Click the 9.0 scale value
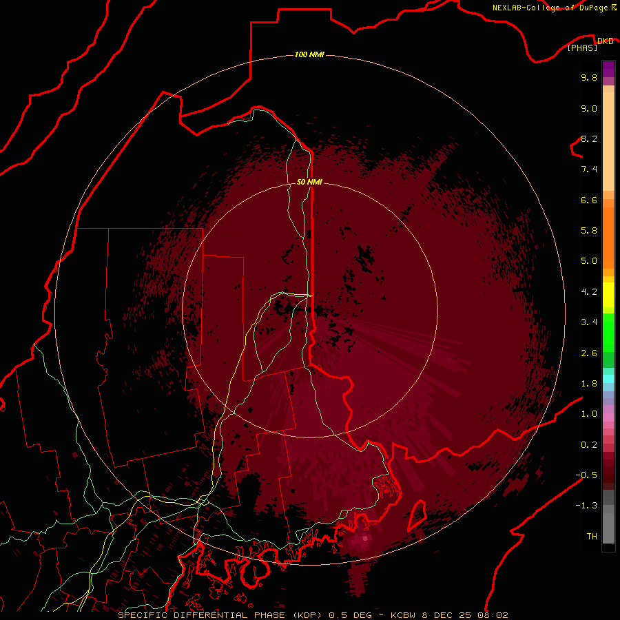The width and height of the screenshot is (620, 620). pyautogui.click(x=589, y=108)
